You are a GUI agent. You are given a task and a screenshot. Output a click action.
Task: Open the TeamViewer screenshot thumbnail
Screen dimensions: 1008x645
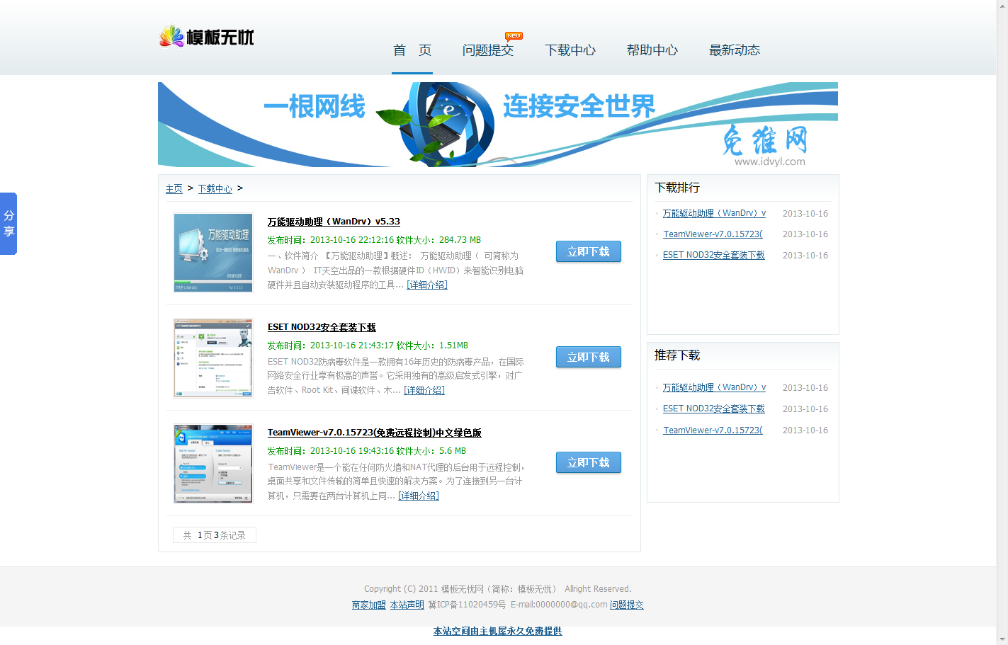pyautogui.click(x=213, y=464)
